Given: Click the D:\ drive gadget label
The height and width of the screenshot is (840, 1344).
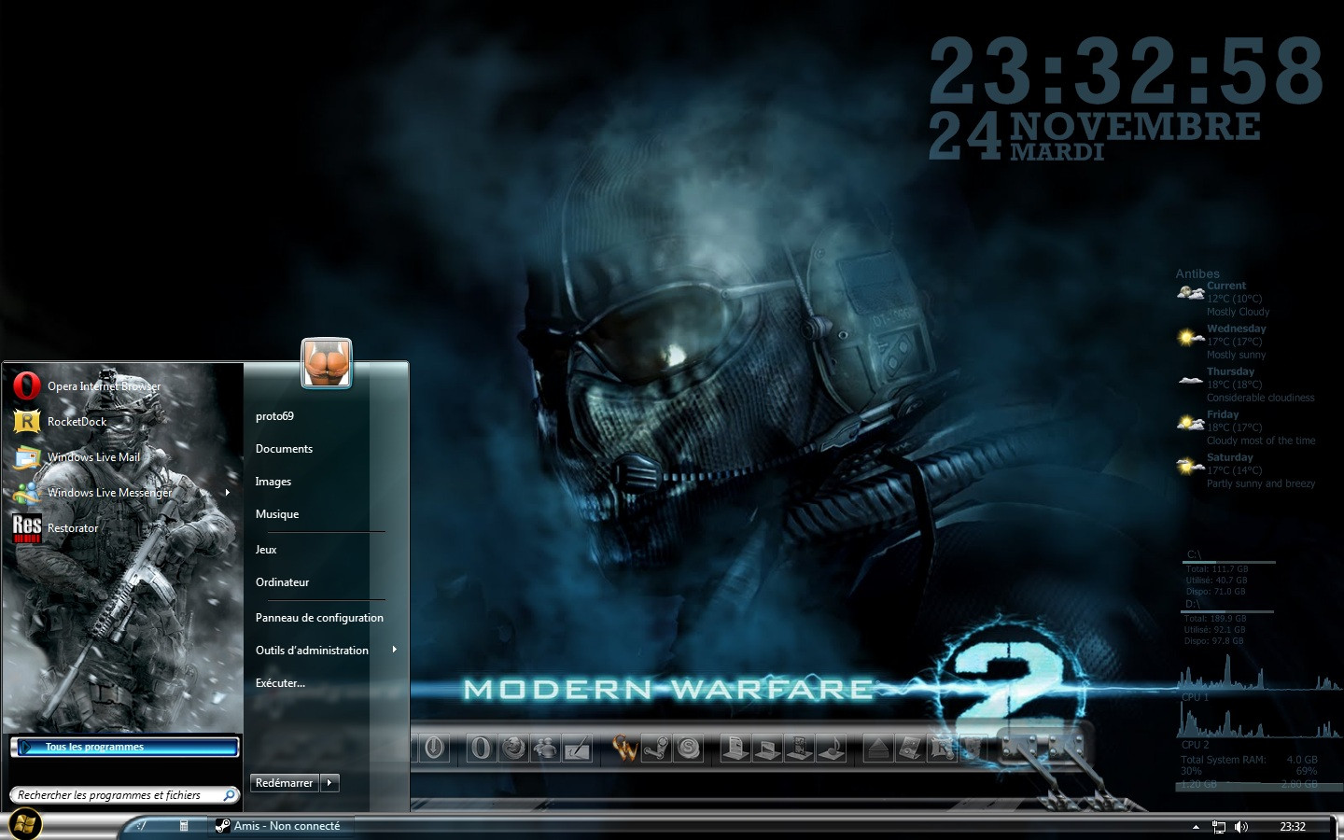Looking at the screenshot, I should [1193, 604].
